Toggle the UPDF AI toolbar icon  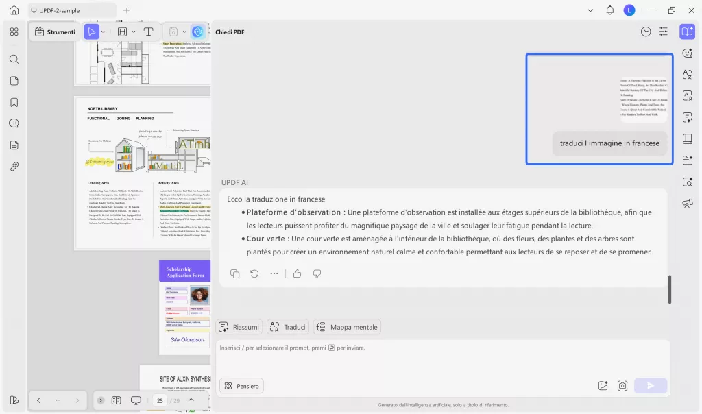click(x=197, y=32)
